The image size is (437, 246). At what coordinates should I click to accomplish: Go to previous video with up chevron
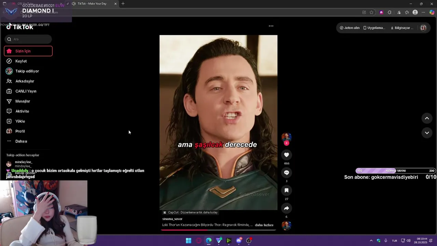point(427,118)
